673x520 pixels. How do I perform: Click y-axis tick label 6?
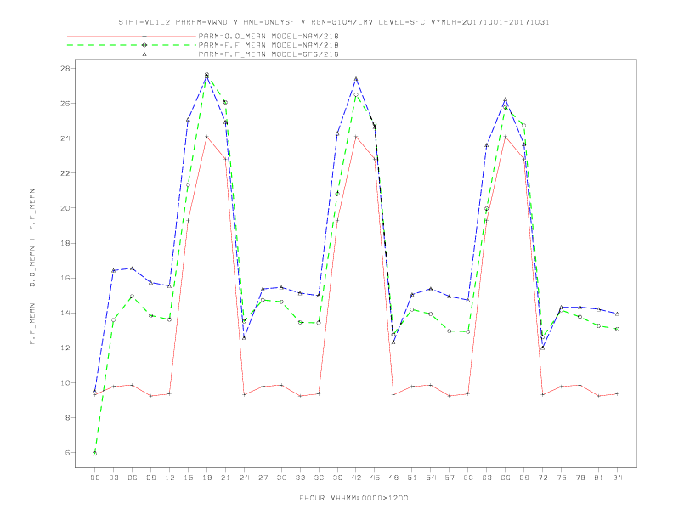[x=68, y=453]
